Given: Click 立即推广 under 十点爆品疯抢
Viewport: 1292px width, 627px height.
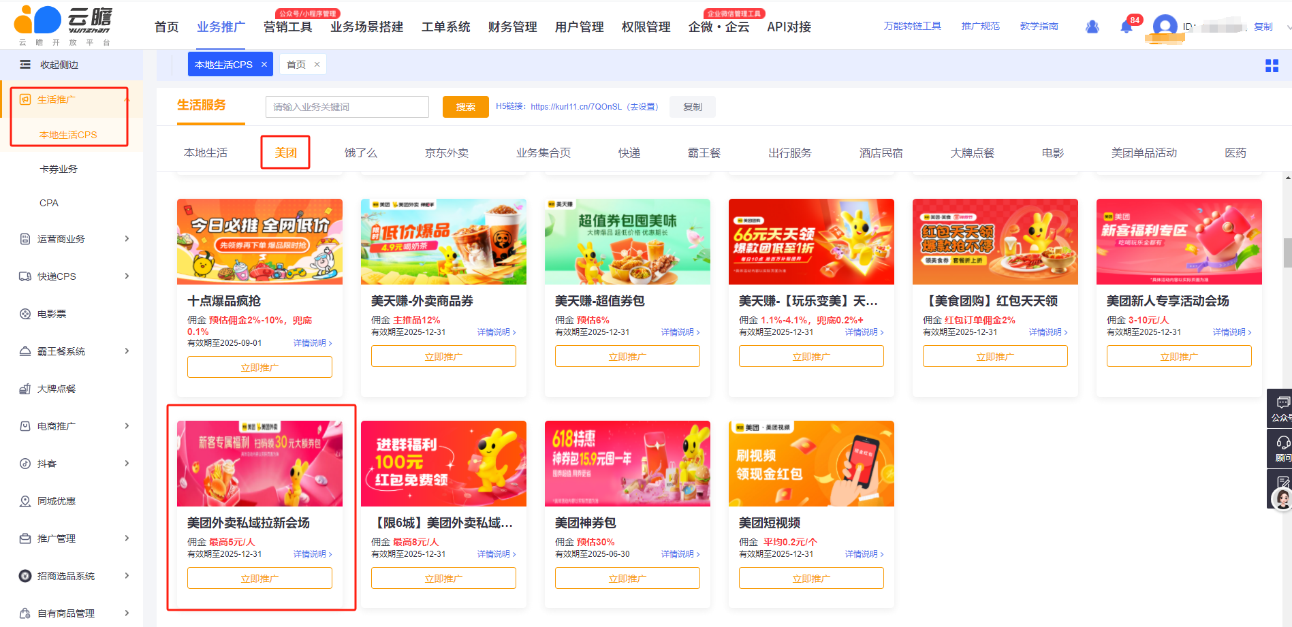Looking at the screenshot, I should coord(259,368).
